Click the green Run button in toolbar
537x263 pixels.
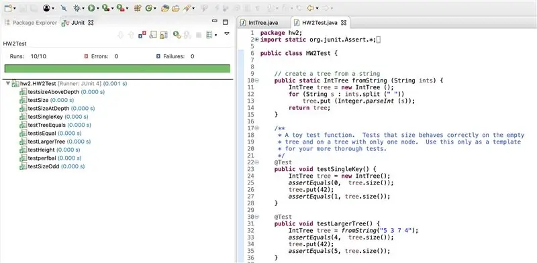point(91,8)
